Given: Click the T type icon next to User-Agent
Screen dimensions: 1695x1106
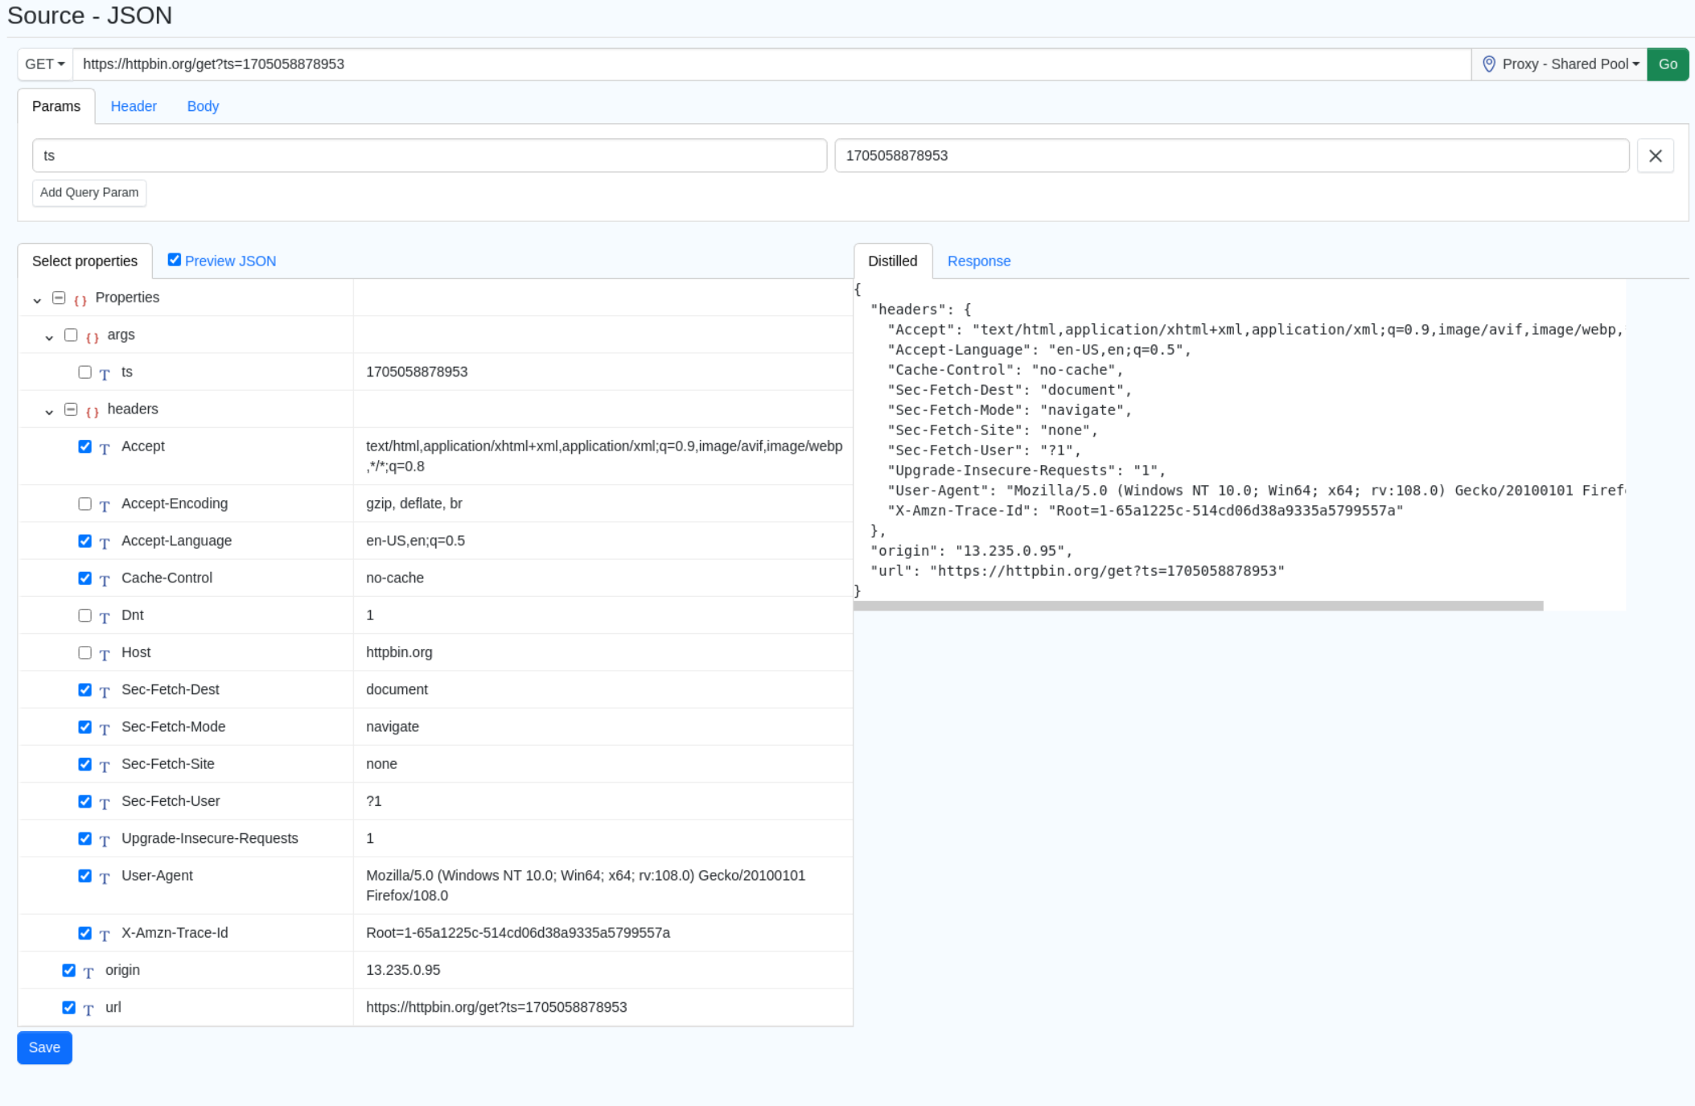Looking at the screenshot, I should tap(105, 877).
